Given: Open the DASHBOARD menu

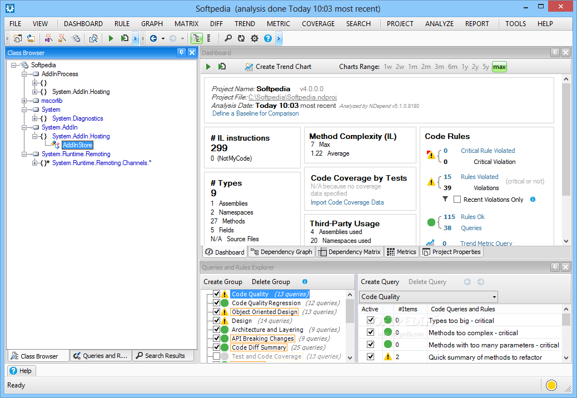Looking at the screenshot, I should coord(83,23).
